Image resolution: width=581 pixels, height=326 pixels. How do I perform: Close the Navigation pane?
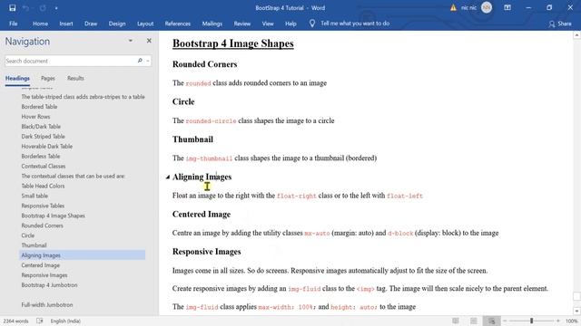(149, 41)
